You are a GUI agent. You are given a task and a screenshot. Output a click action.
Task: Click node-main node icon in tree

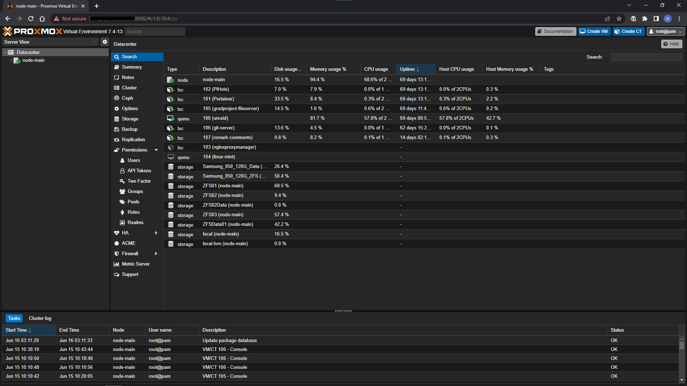(x=17, y=60)
